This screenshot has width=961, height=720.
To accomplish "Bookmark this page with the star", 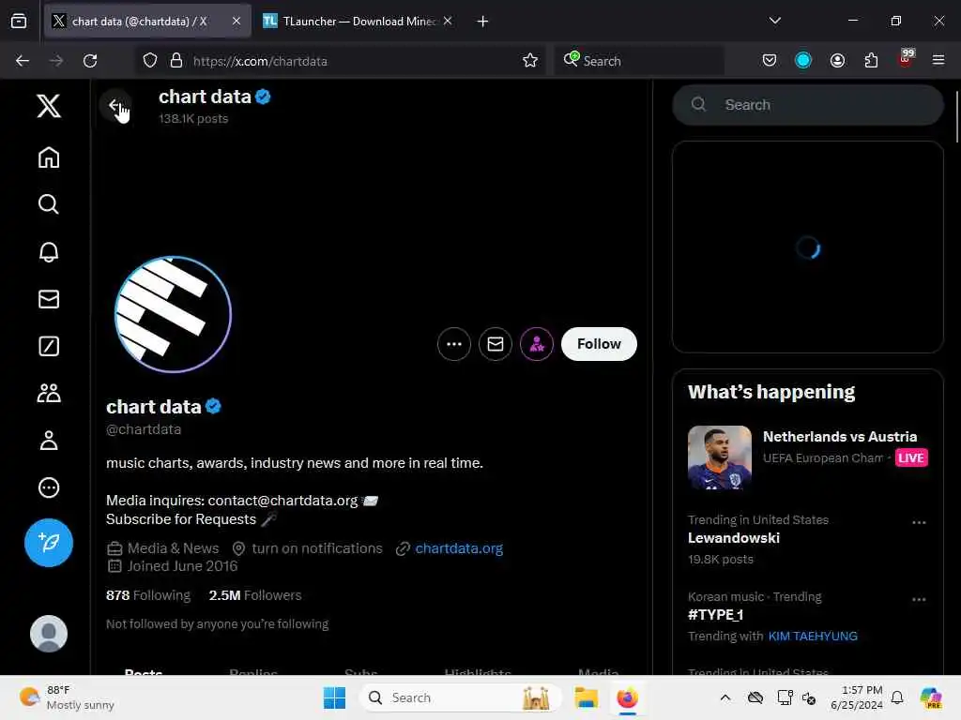I will coord(530,61).
